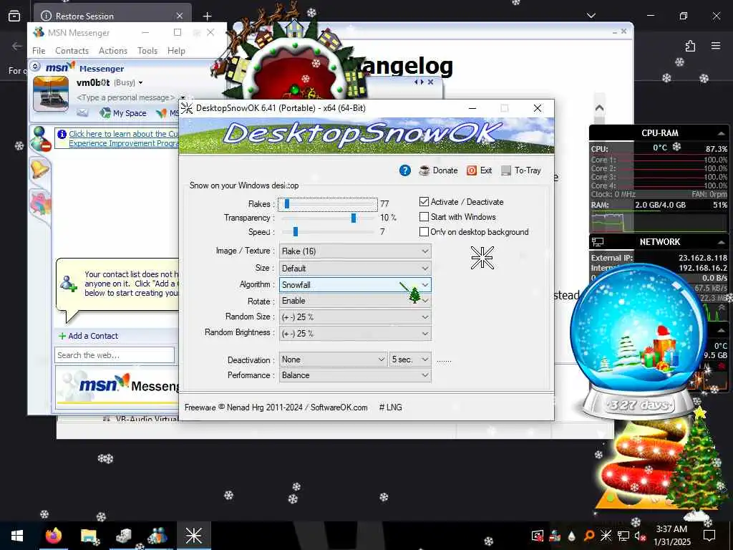Select the Restore Session Firefox tab
This screenshot has height=550, width=733.
click(112, 16)
